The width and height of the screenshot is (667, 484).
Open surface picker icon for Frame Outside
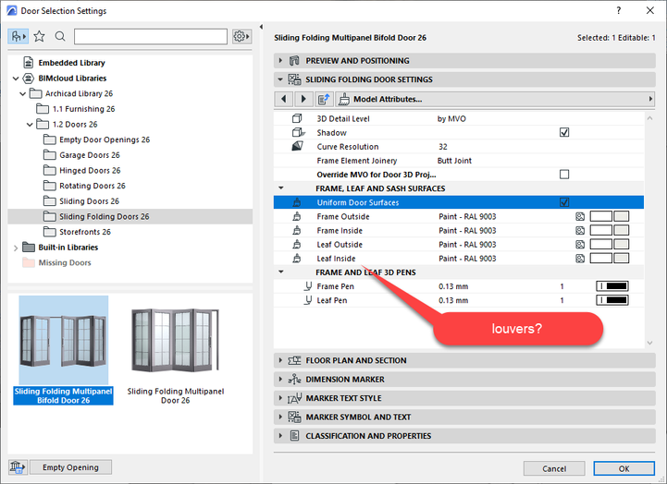580,216
